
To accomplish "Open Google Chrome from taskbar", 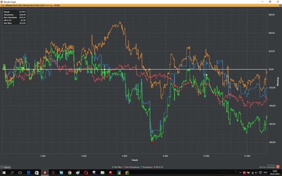I will click(x=70, y=173).
